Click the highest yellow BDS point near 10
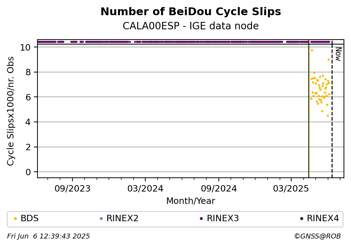The image size is (351, 247). click(x=312, y=50)
